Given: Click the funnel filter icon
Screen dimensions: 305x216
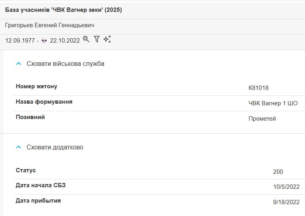Looking at the screenshot, I should 97,39.
